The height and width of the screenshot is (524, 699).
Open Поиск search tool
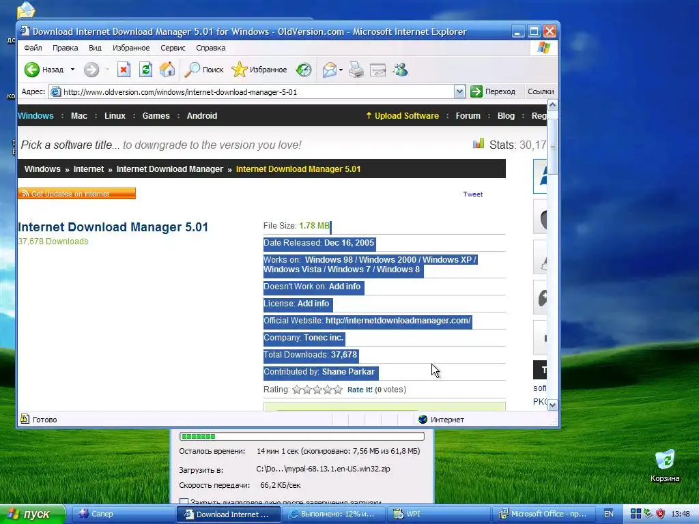pos(204,70)
